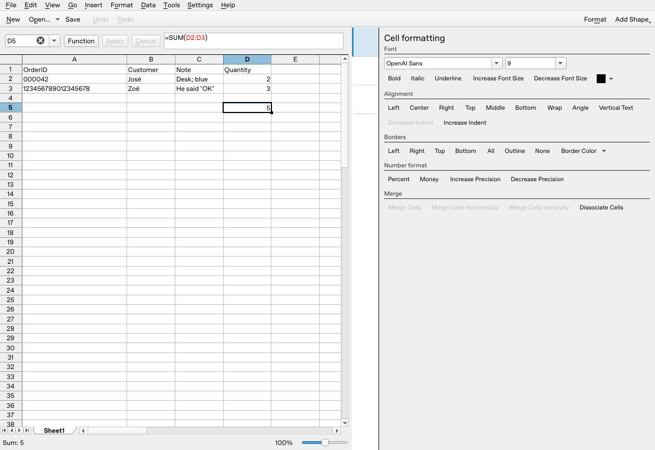655x450 pixels.
Task: Select cell containing 000042
Action: click(x=74, y=79)
